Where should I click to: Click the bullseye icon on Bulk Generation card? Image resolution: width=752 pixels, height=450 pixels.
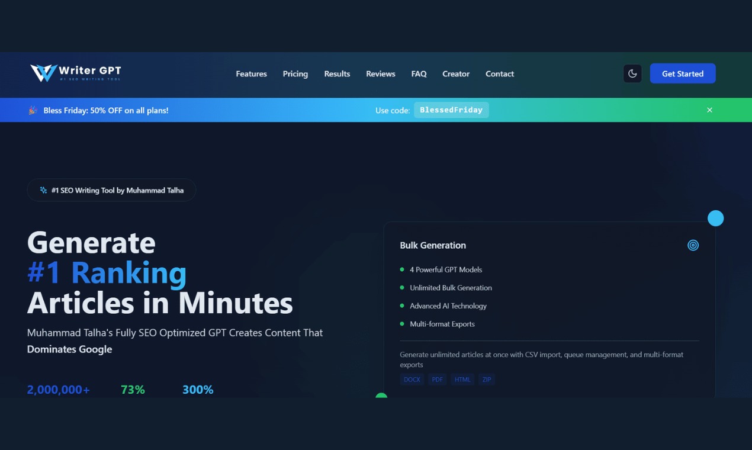tap(693, 245)
